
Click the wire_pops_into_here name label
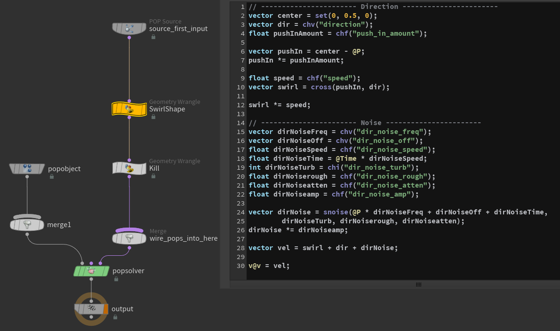[x=184, y=238]
